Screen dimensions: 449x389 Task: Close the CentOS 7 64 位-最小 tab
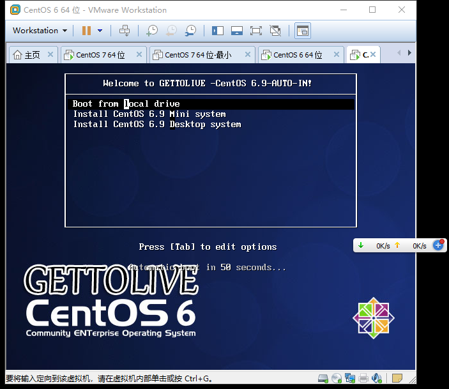pyautogui.click(x=248, y=54)
